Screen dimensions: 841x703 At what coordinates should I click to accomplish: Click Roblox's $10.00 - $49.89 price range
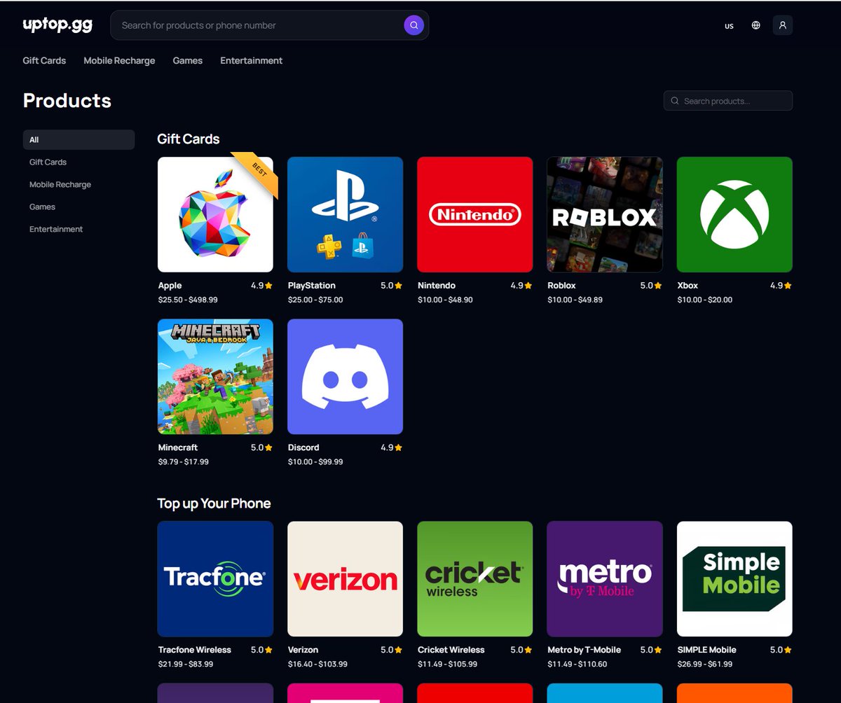575,300
